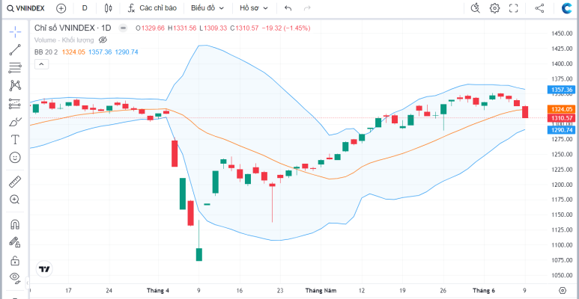Toggle lock all drawing tools
The image size is (579, 299).
point(15,260)
